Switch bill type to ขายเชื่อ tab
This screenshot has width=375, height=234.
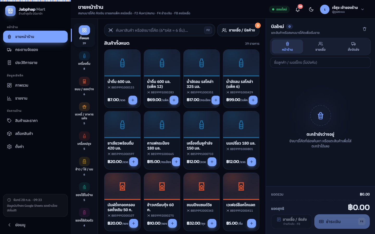coord(320,46)
